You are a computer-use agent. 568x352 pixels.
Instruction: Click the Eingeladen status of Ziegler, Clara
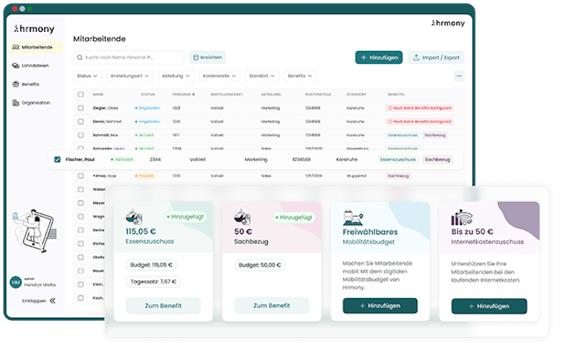[x=148, y=108]
